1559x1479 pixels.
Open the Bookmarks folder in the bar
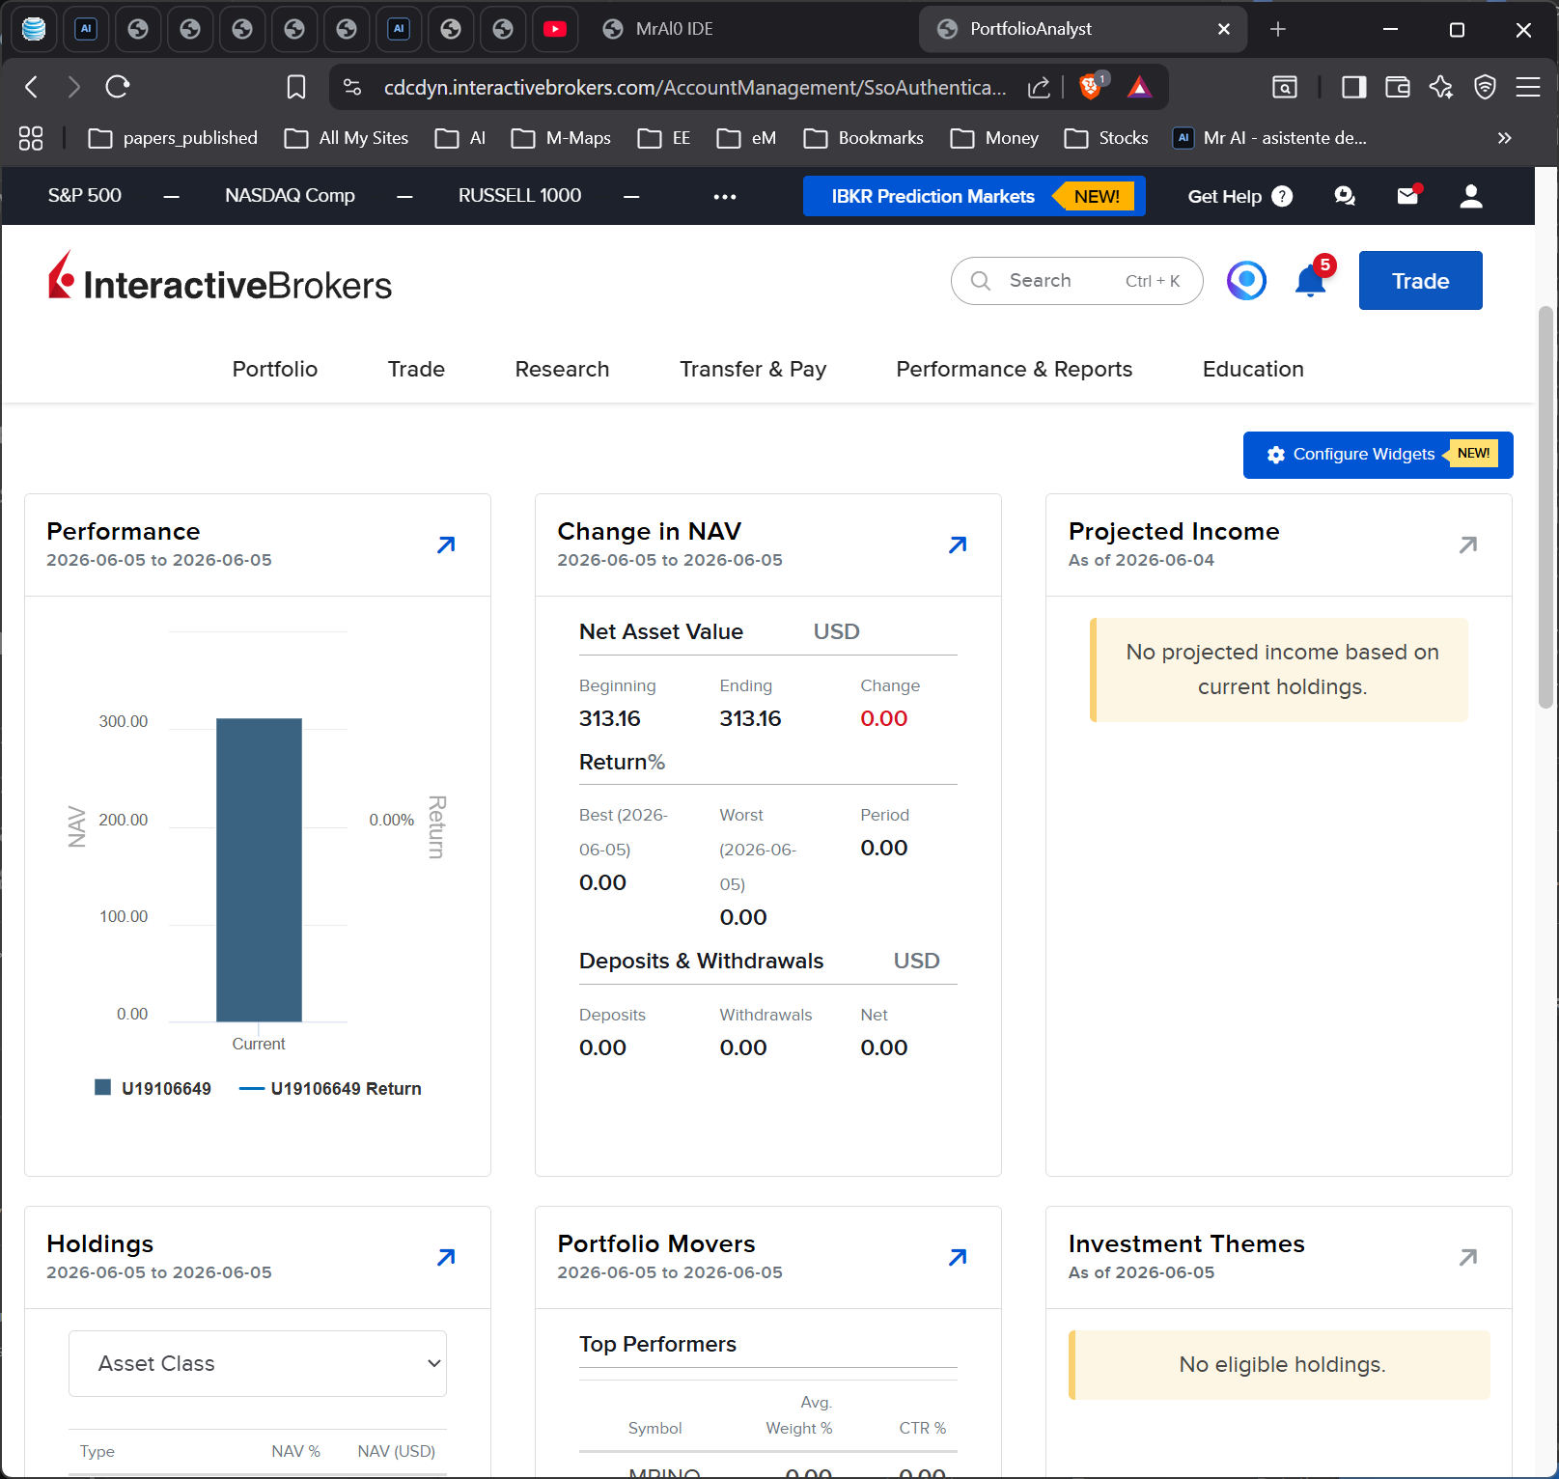[864, 138]
